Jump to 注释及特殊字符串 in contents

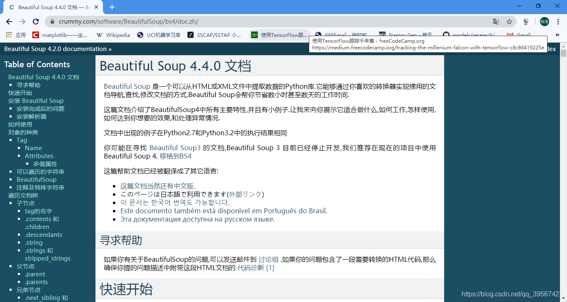click(41, 188)
